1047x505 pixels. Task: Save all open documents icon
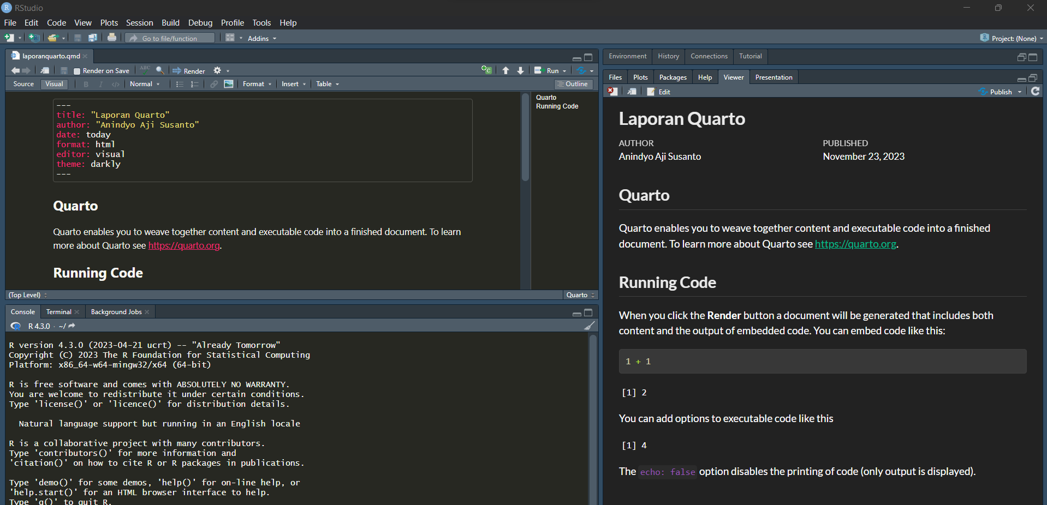pos(93,38)
